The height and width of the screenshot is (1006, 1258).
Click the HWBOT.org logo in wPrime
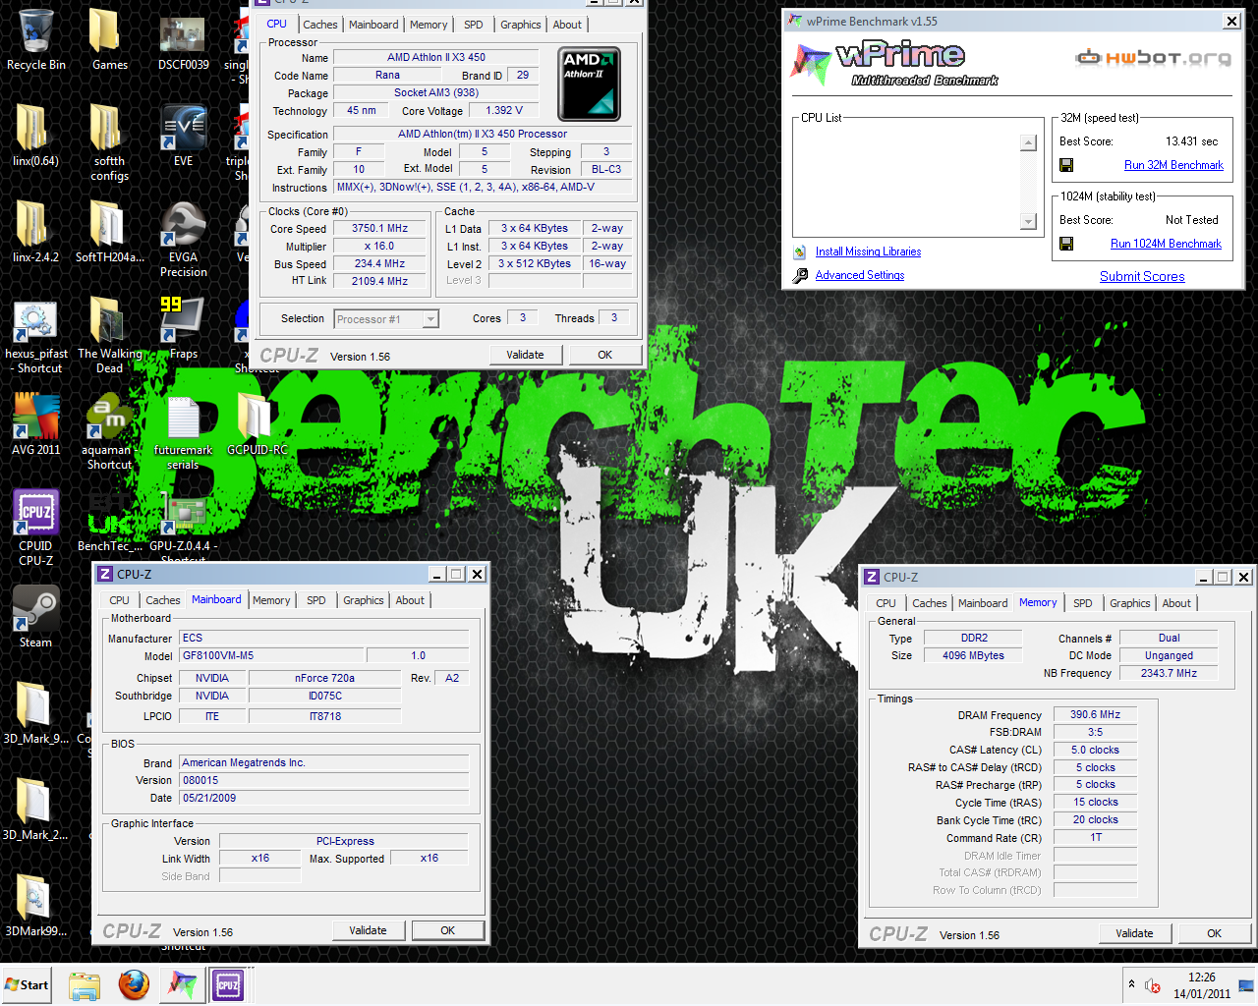tap(1153, 58)
